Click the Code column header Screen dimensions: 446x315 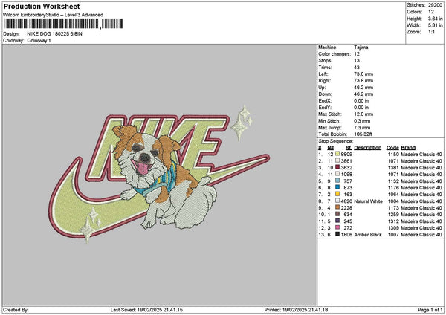click(x=392, y=148)
